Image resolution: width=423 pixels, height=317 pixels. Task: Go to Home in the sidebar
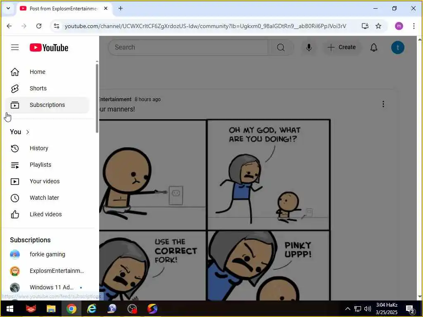point(47,72)
